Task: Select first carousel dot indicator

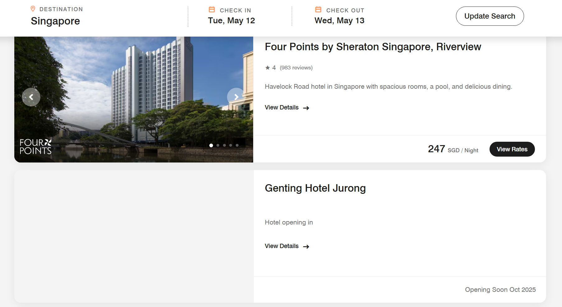Action: (211, 145)
